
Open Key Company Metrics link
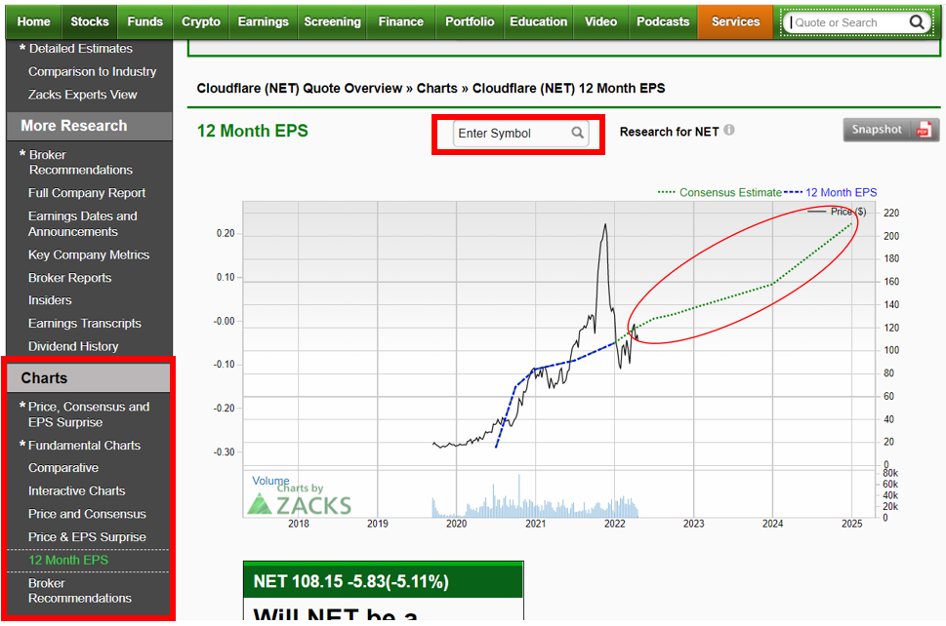pyautogui.click(x=89, y=254)
